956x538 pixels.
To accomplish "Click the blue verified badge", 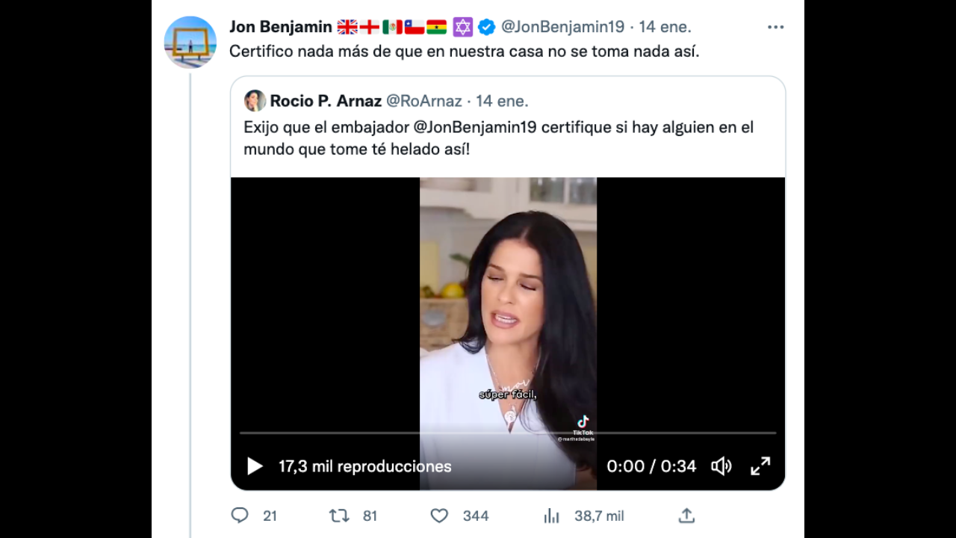I will click(486, 28).
